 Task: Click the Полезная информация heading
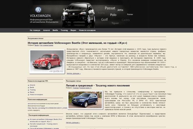tap(37, 100)
